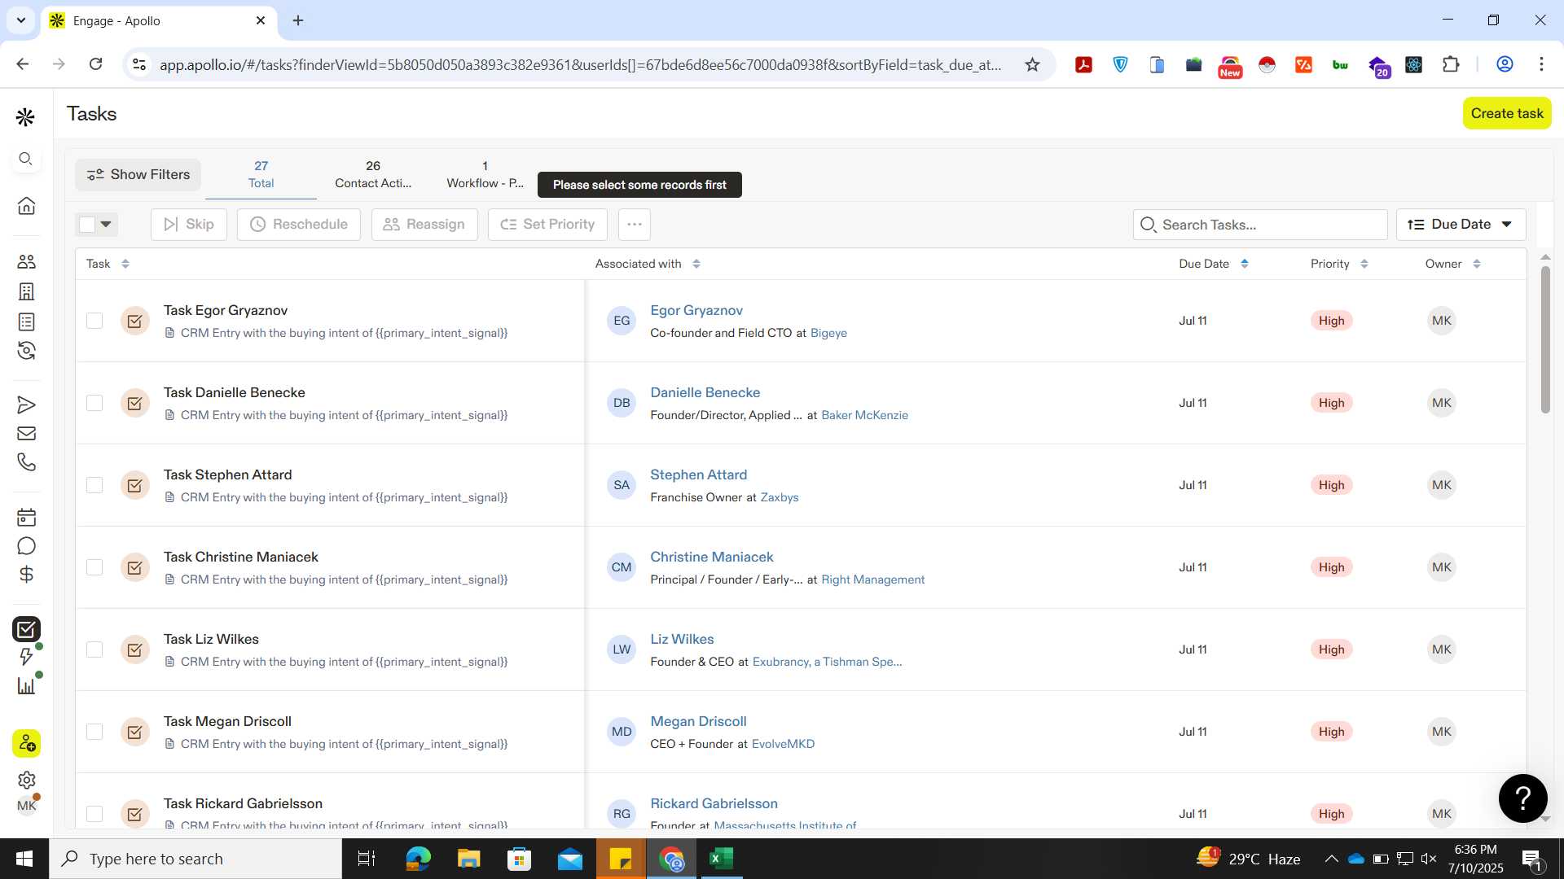Click the task type icon for Egor Gryaznov
The height and width of the screenshot is (879, 1564).
click(x=135, y=321)
